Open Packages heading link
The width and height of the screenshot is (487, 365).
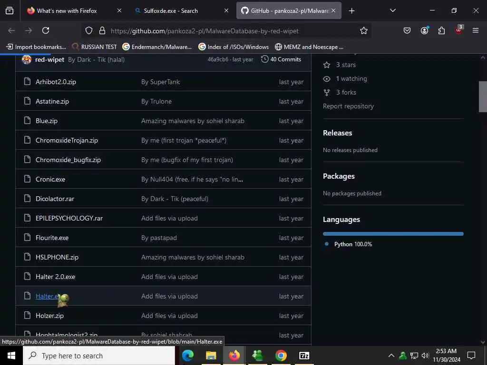[x=339, y=176]
